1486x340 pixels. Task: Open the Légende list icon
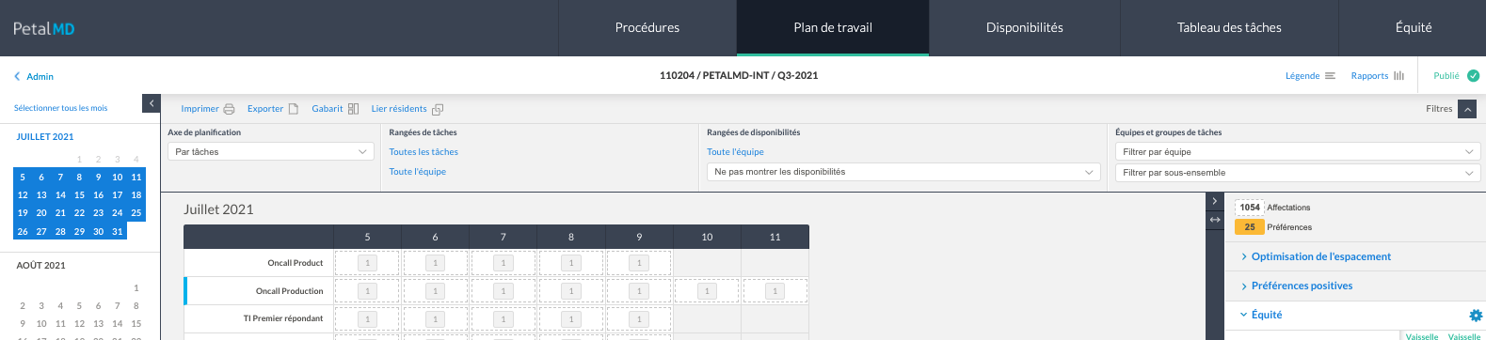coord(1330,76)
